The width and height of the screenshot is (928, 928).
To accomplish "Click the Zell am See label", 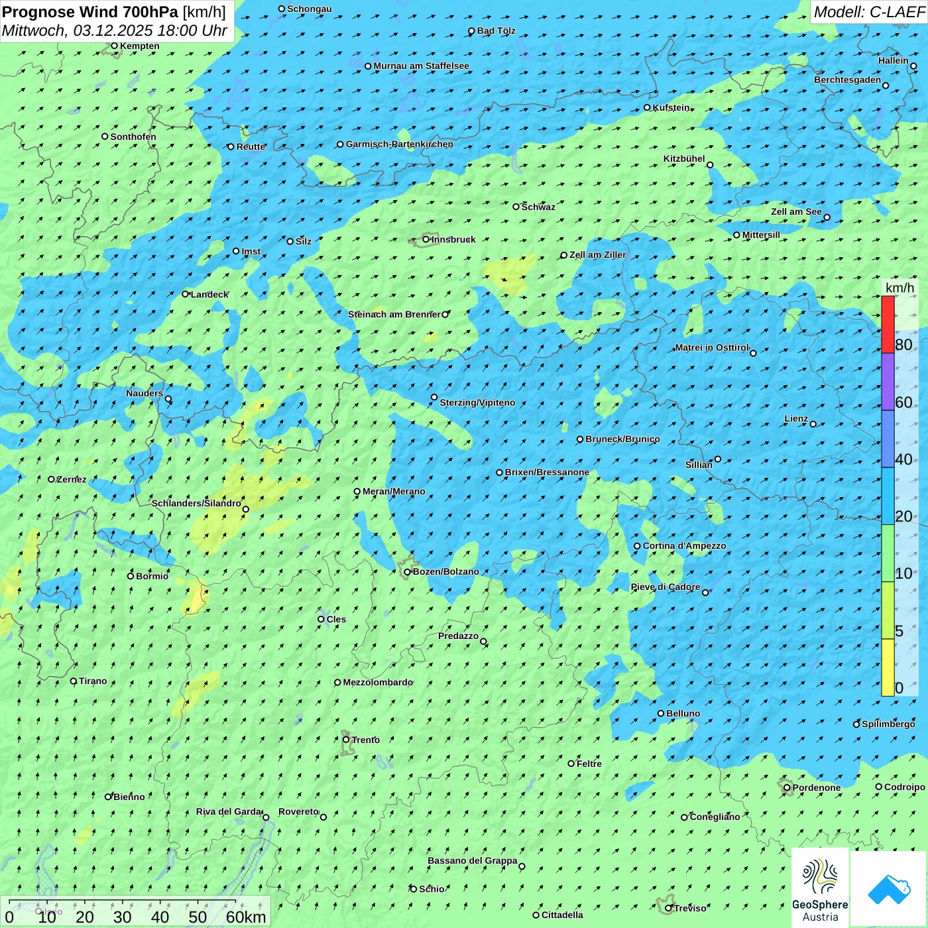I will coord(795,211).
